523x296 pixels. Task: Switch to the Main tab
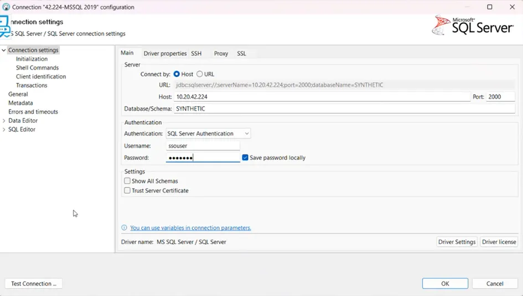coord(127,53)
